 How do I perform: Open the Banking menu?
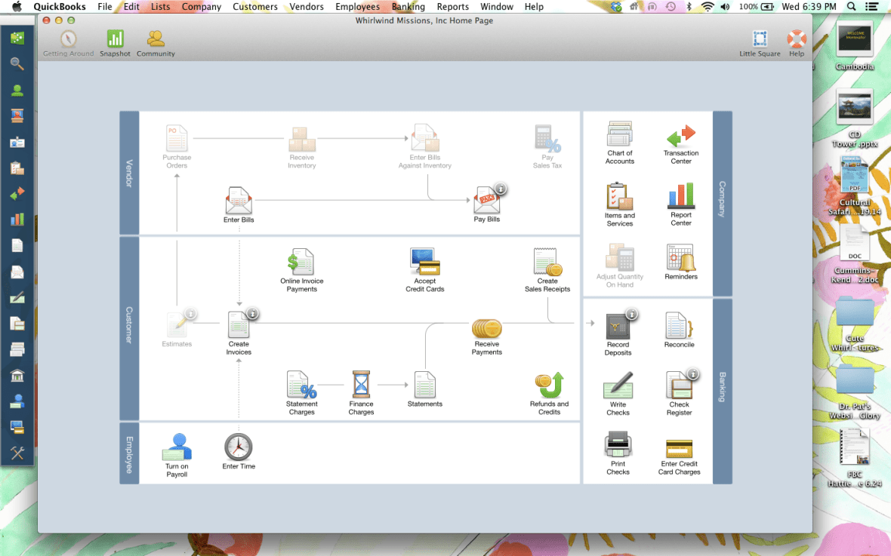tap(409, 7)
